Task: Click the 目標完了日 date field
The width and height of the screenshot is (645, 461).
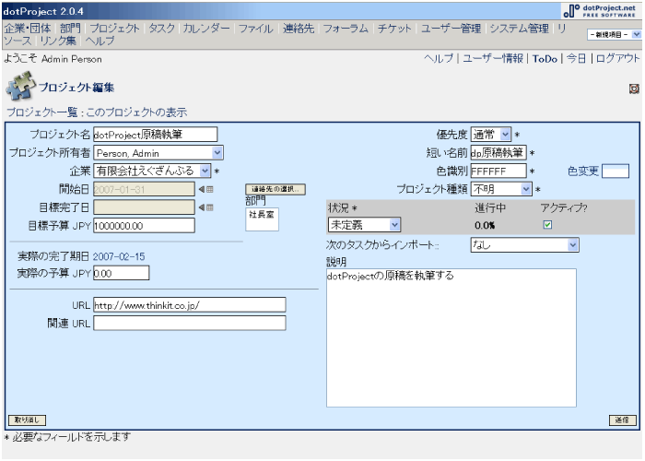Action: pyautogui.click(x=144, y=207)
